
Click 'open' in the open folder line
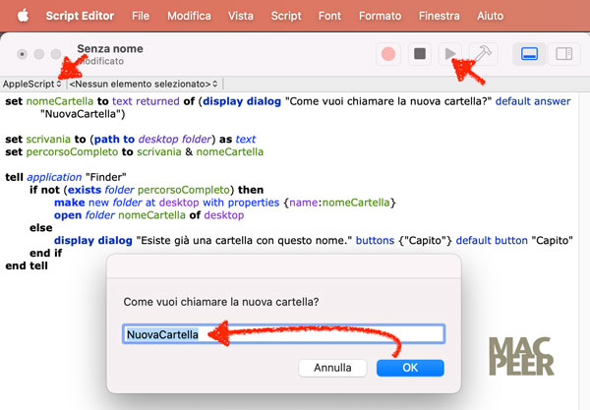point(68,215)
